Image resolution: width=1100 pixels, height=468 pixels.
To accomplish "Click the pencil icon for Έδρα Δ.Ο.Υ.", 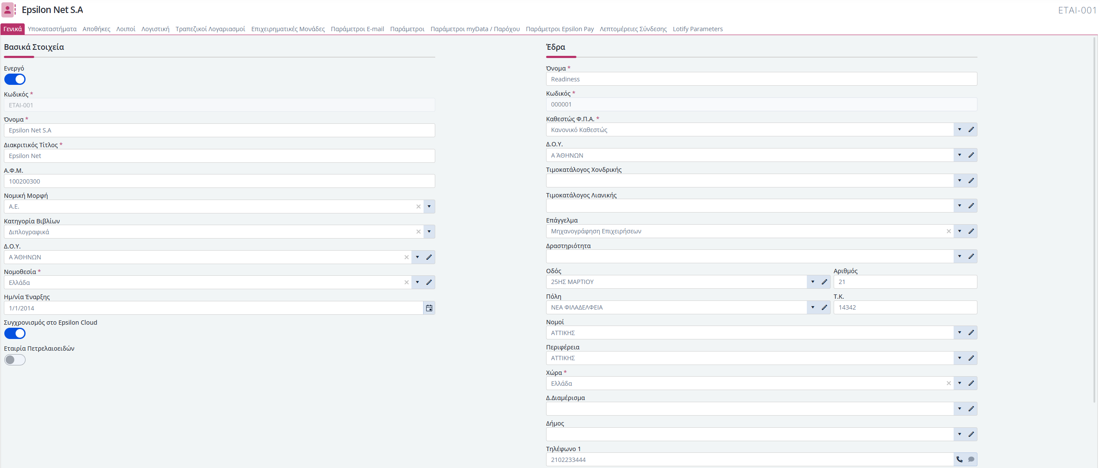I will pyautogui.click(x=971, y=155).
